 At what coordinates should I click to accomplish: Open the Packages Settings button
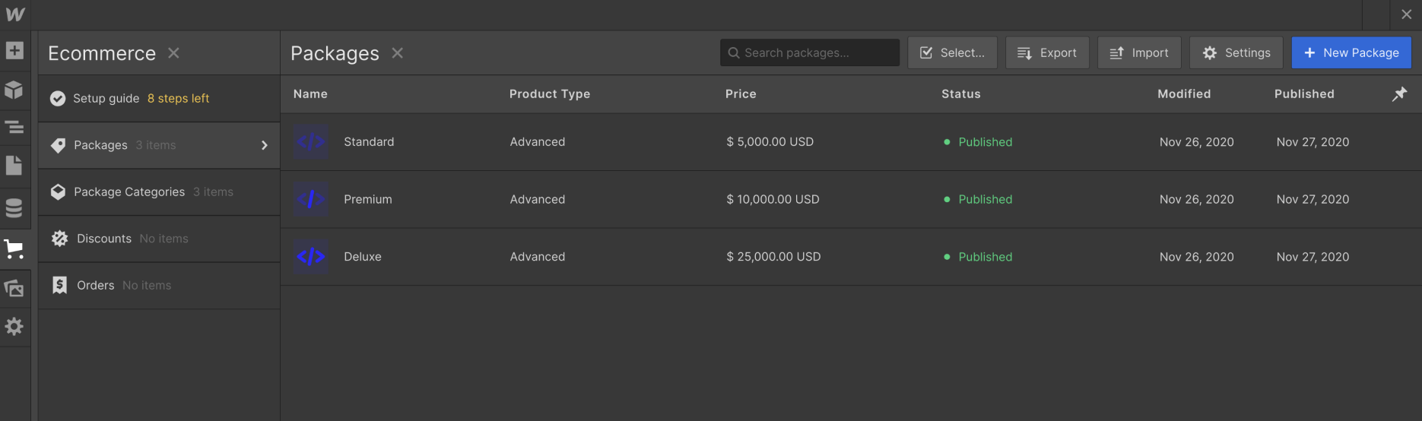click(x=1236, y=53)
